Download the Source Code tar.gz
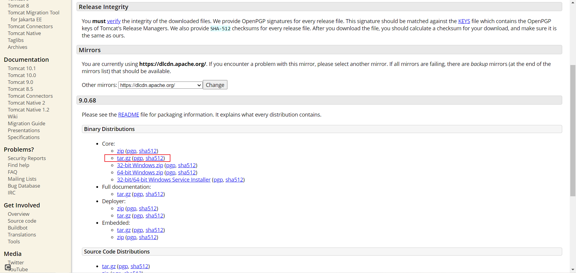 pos(109,266)
